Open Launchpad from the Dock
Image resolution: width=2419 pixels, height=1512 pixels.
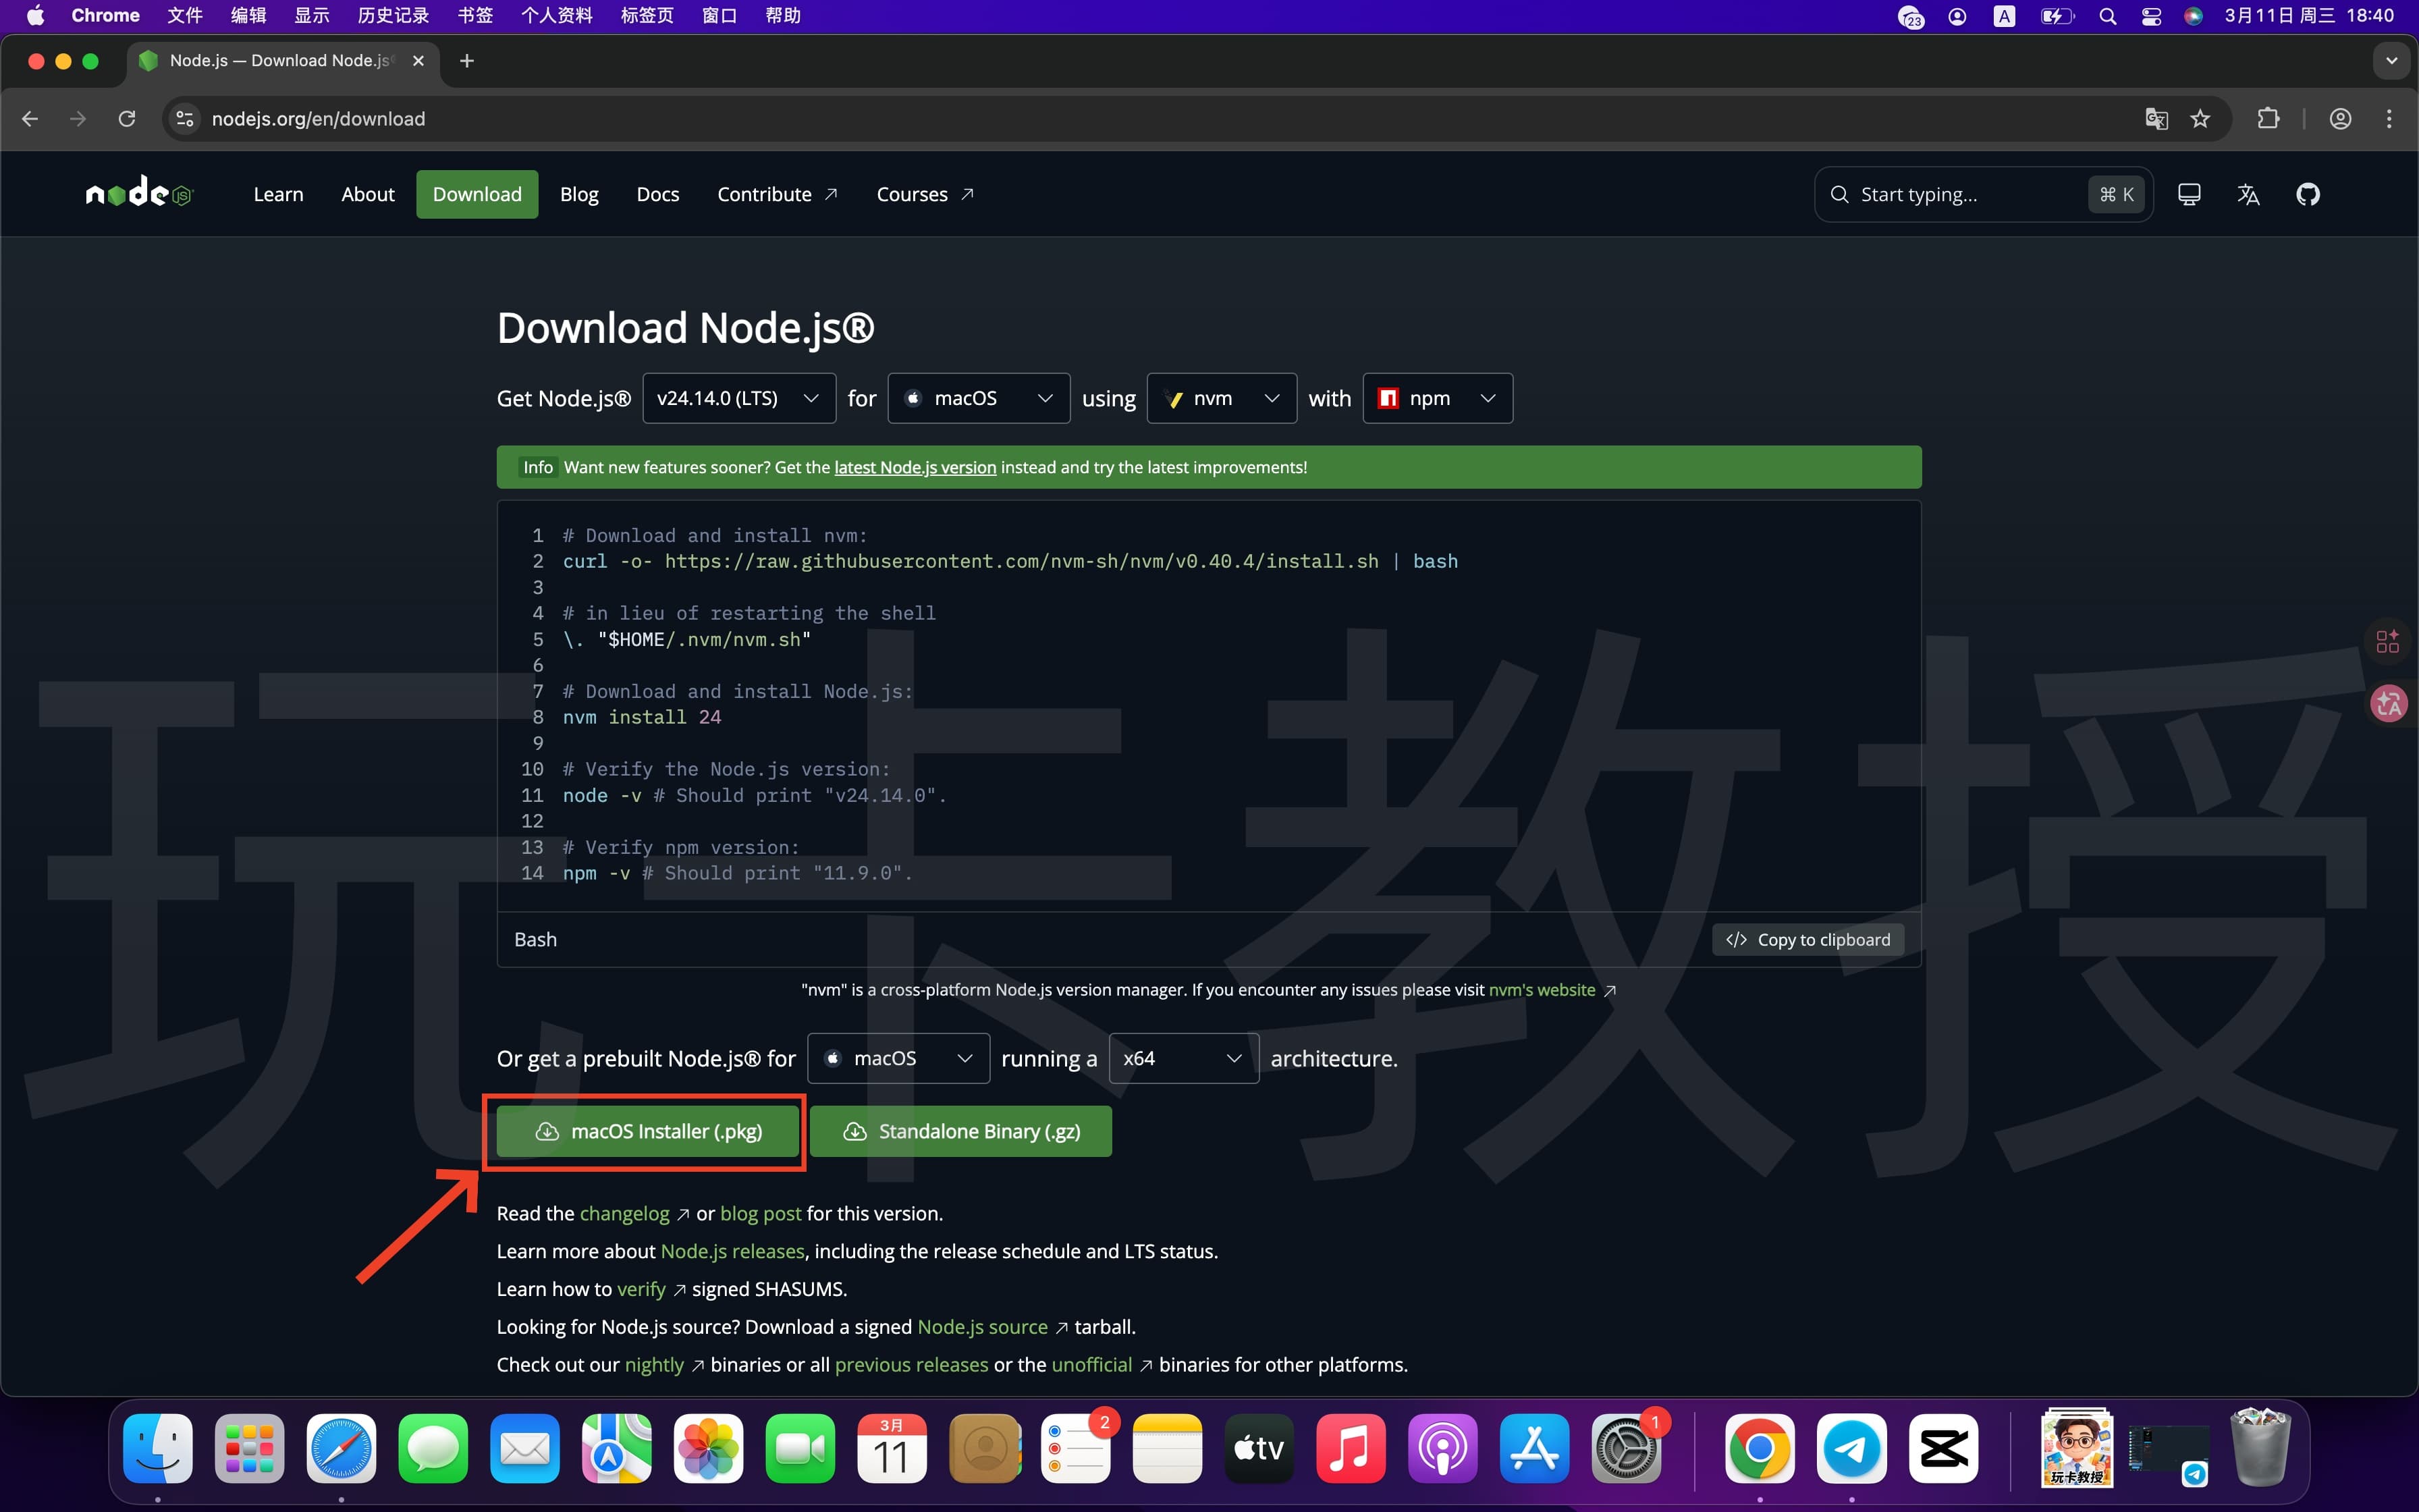coord(248,1447)
